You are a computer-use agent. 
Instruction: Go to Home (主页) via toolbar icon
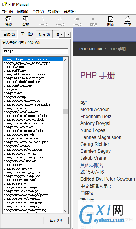pyautogui.click(x=127, y=19)
